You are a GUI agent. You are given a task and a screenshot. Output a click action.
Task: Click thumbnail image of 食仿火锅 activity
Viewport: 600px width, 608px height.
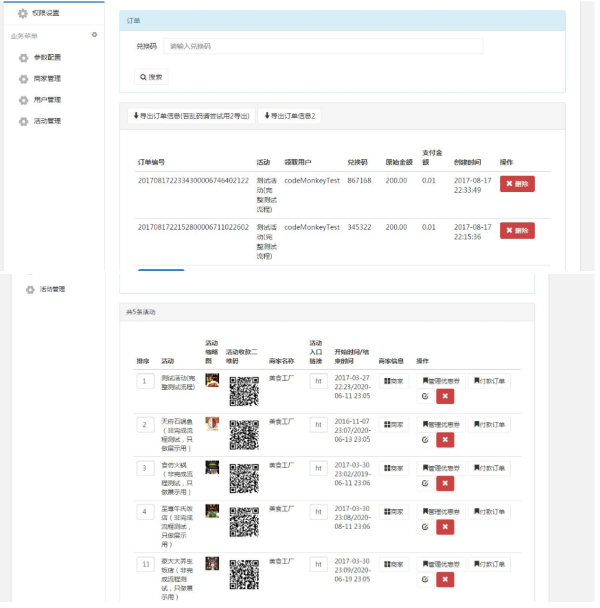click(x=212, y=467)
